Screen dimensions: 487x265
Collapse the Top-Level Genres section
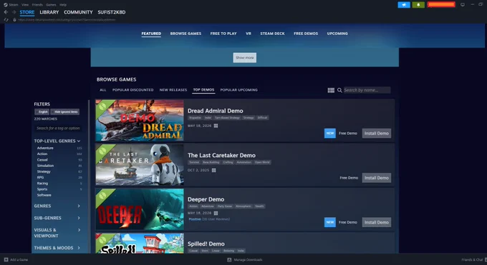(x=57, y=141)
